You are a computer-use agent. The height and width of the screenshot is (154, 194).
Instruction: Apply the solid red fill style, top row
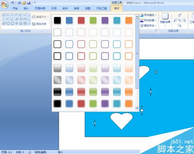pos(81,21)
